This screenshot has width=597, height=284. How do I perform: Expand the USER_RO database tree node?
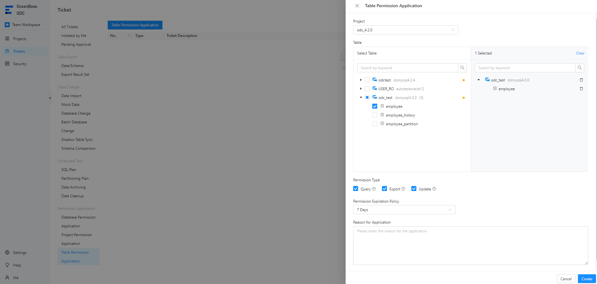tap(361, 89)
